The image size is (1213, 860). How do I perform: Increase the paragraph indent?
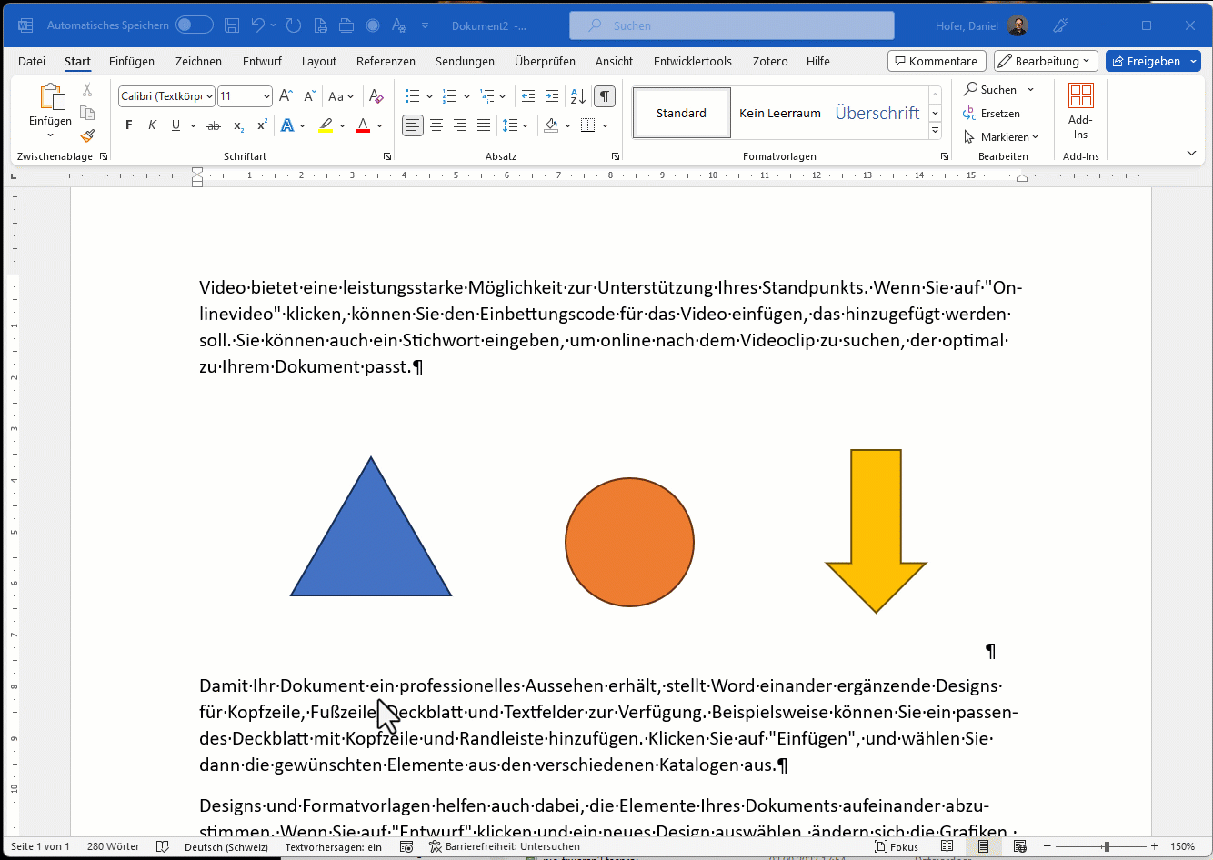[x=552, y=96]
